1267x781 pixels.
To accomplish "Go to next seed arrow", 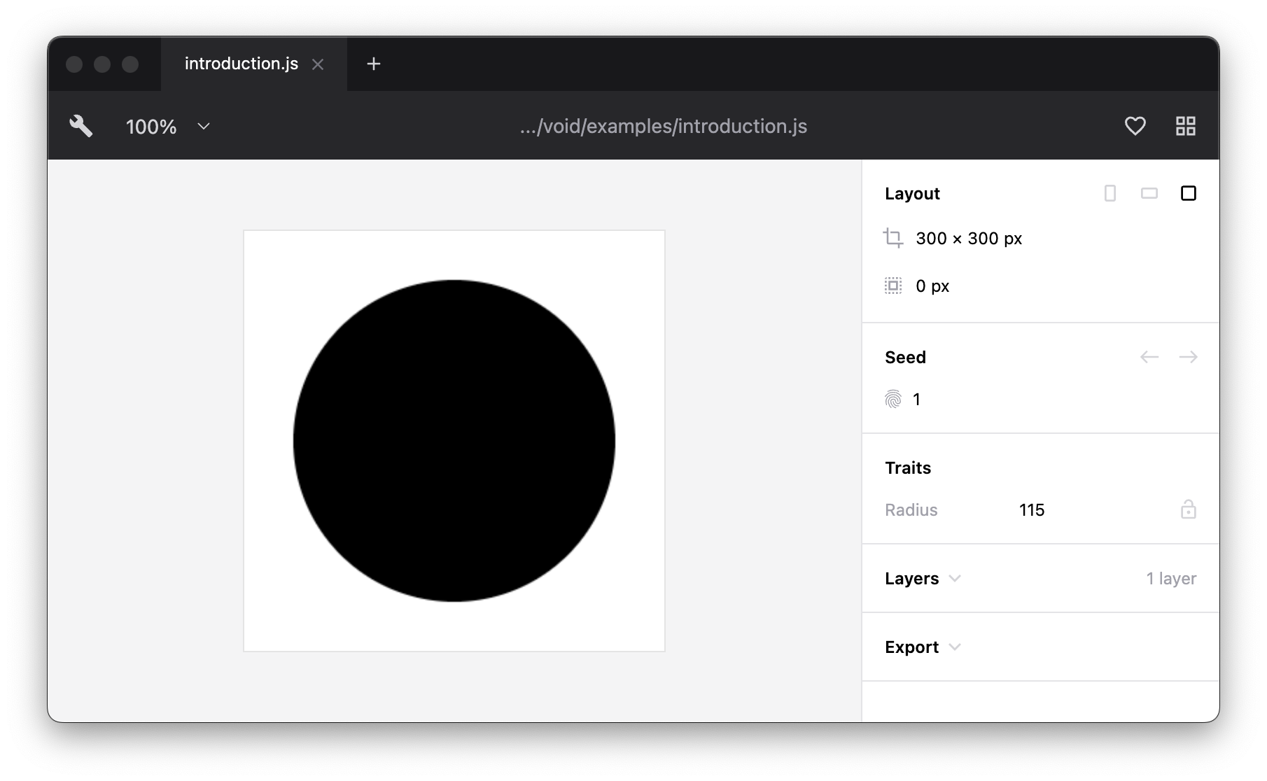I will 1188,357.
